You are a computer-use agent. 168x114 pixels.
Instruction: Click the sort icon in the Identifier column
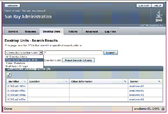25,82
